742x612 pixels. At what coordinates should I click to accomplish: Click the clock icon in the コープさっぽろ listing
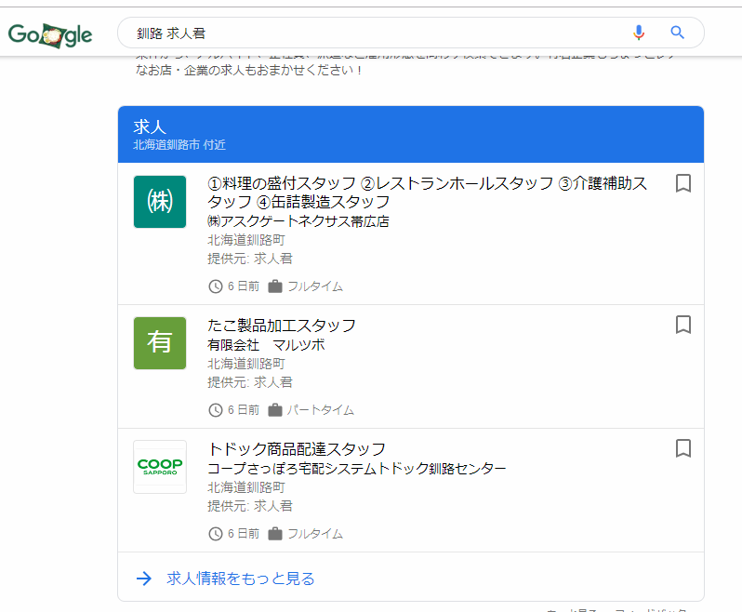pos(216,534)
